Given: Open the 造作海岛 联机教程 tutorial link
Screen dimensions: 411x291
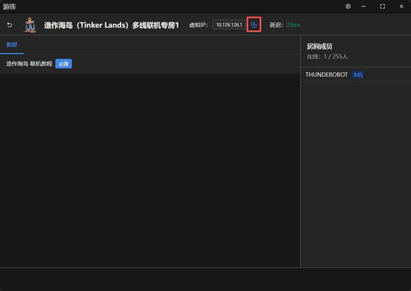Looking at the screenshot, I should click(29, 64).
